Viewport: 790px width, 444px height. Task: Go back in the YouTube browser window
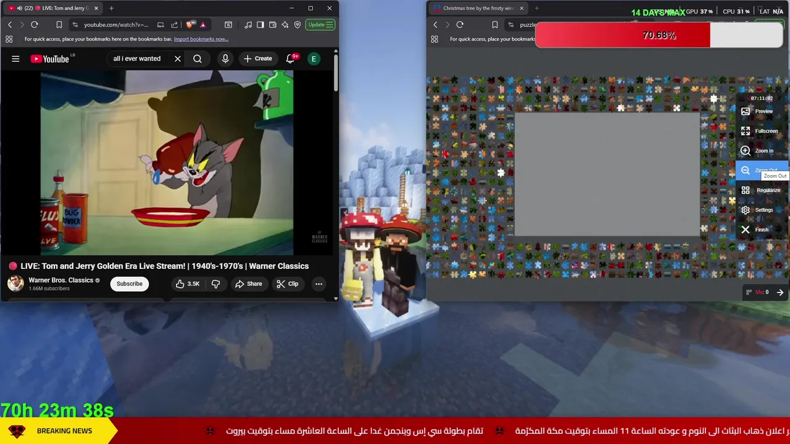coord(10,25)
